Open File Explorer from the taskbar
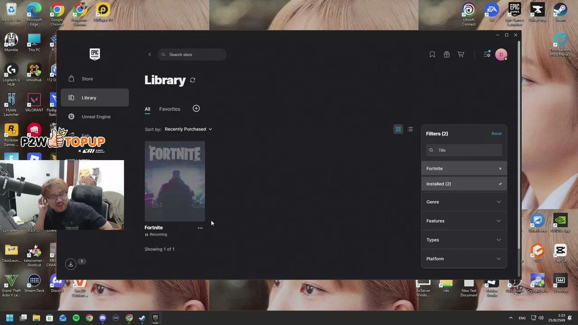The image size is (578, 325). pos(37,318)
